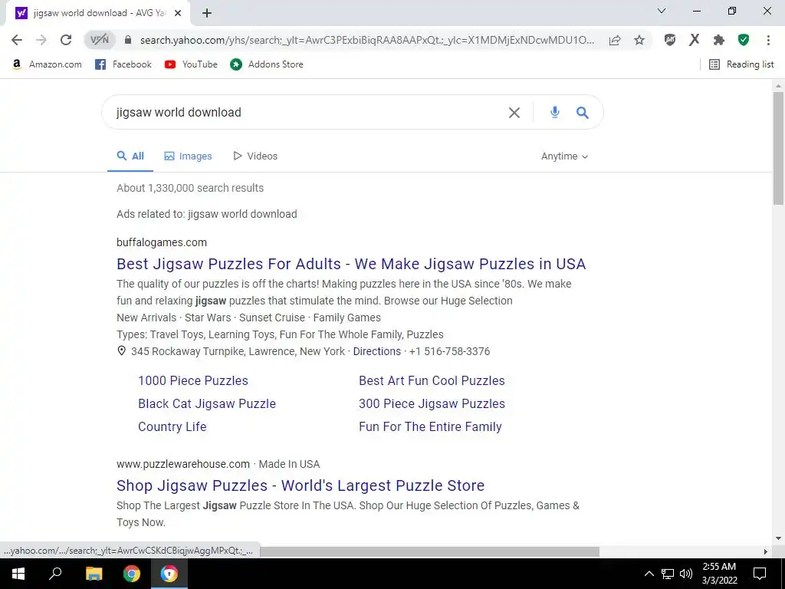Image resolution: width=785 pixels, height=589 pixels.
Task: Open Addons Store bookmark
Action: coord(266,64)
